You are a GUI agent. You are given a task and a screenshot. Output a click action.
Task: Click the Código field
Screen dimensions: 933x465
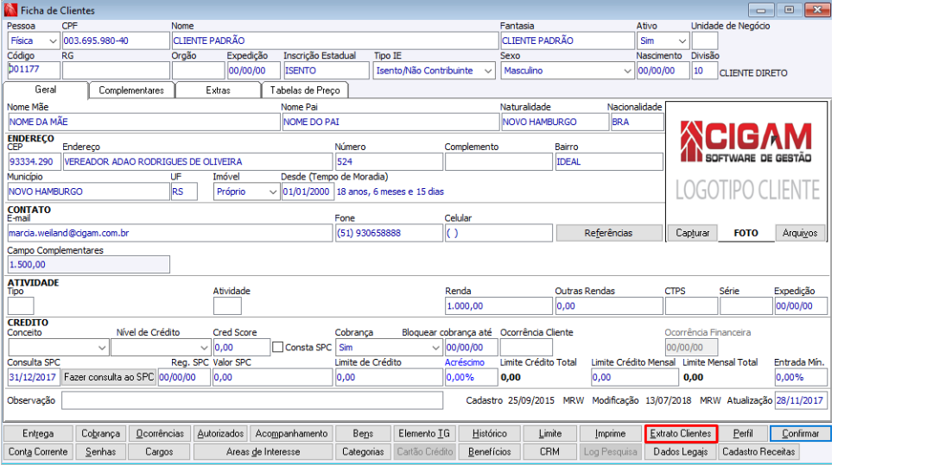34,71
